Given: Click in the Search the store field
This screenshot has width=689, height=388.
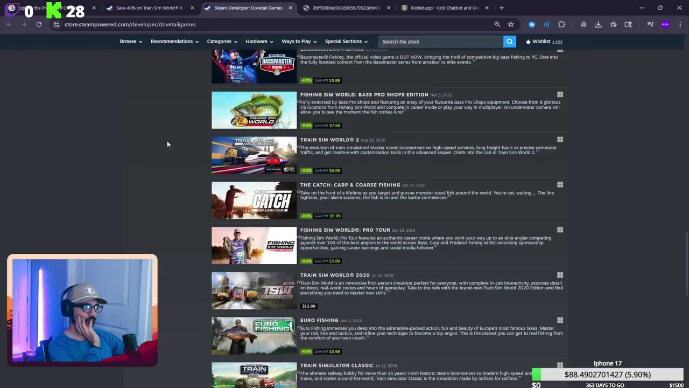Looking at the screenshot, I should point(440,41).
